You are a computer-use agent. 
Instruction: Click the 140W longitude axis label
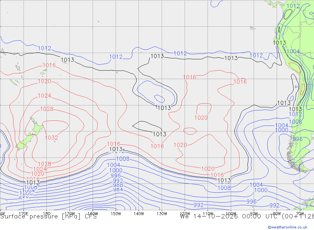(x=139, y=214)
